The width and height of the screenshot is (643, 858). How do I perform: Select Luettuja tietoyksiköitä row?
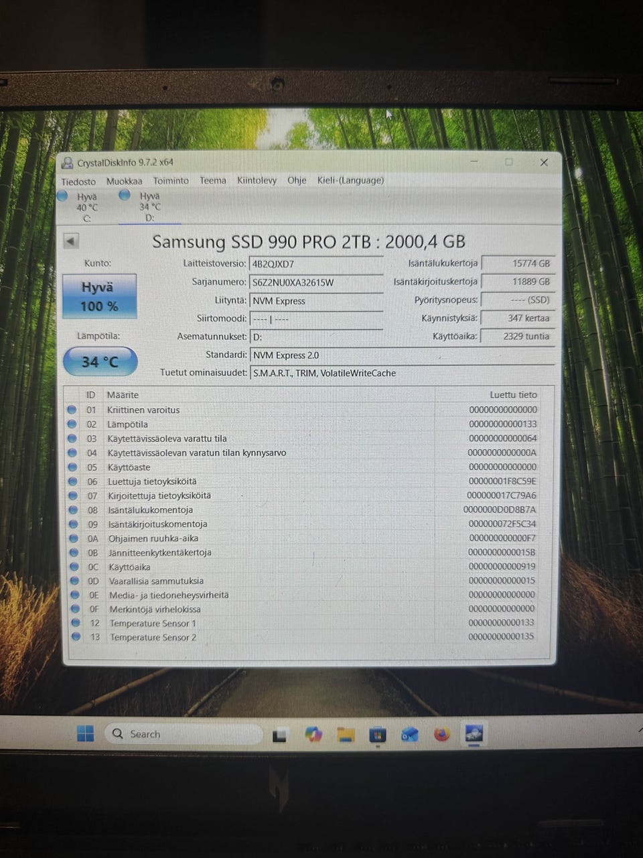click(x=309, y=481)
